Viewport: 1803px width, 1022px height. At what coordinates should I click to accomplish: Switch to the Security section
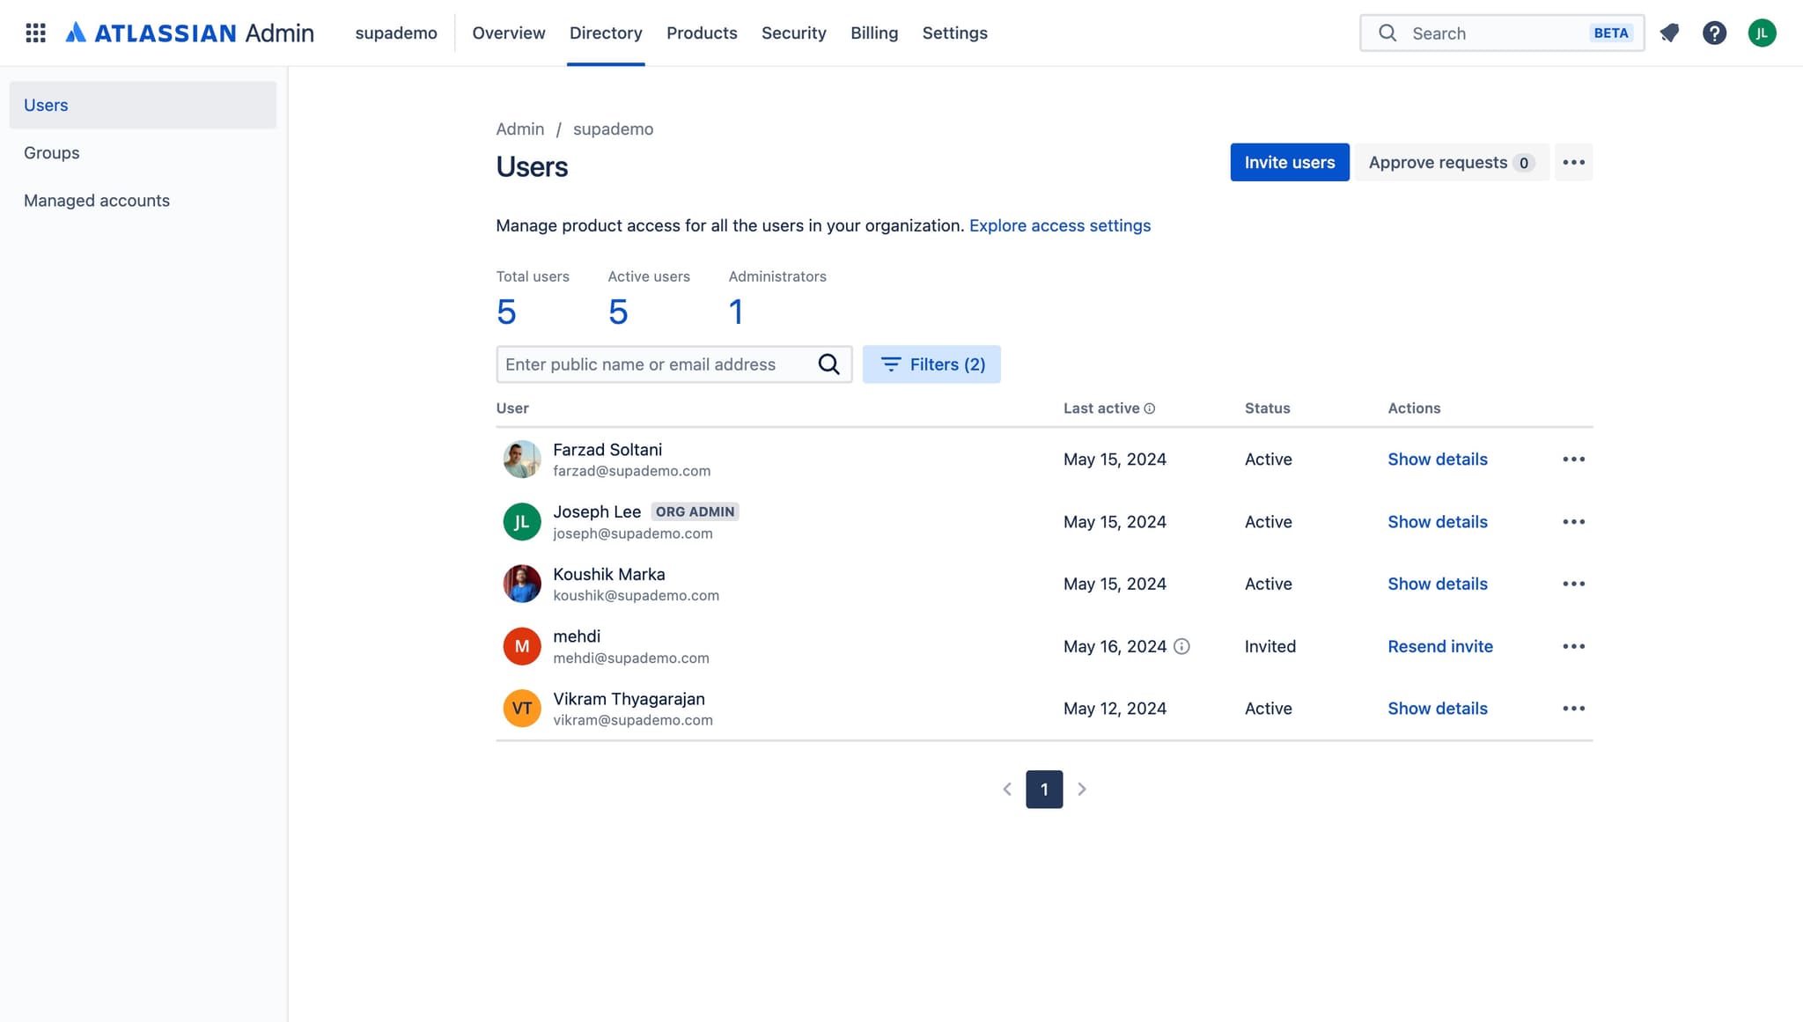tap(793, 33)
